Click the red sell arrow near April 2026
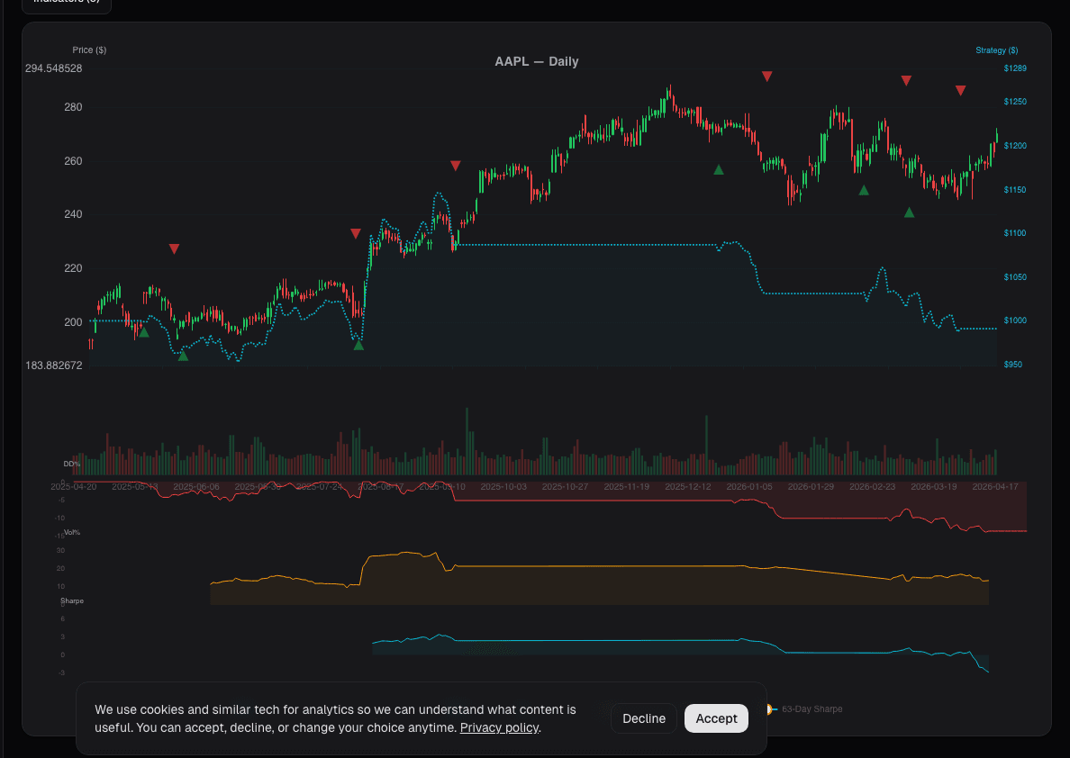This screenshot has width=1070, height=758. pyautogui.click(x=960, y=89)
